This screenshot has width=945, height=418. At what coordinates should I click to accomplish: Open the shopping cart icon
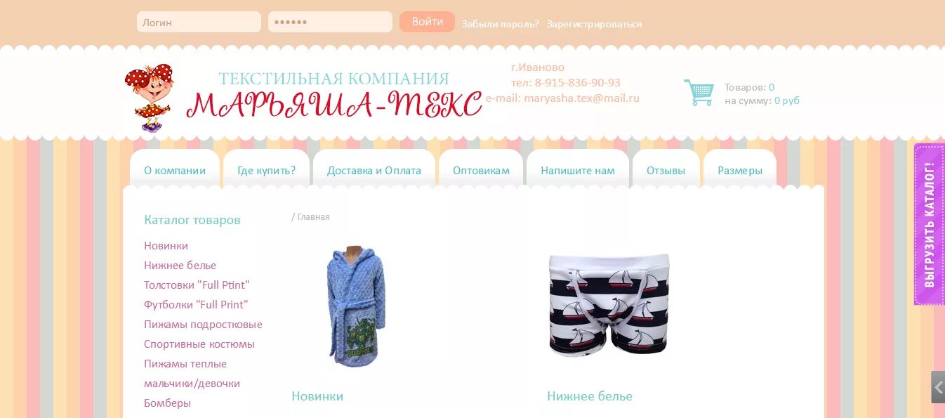(699, 93)
